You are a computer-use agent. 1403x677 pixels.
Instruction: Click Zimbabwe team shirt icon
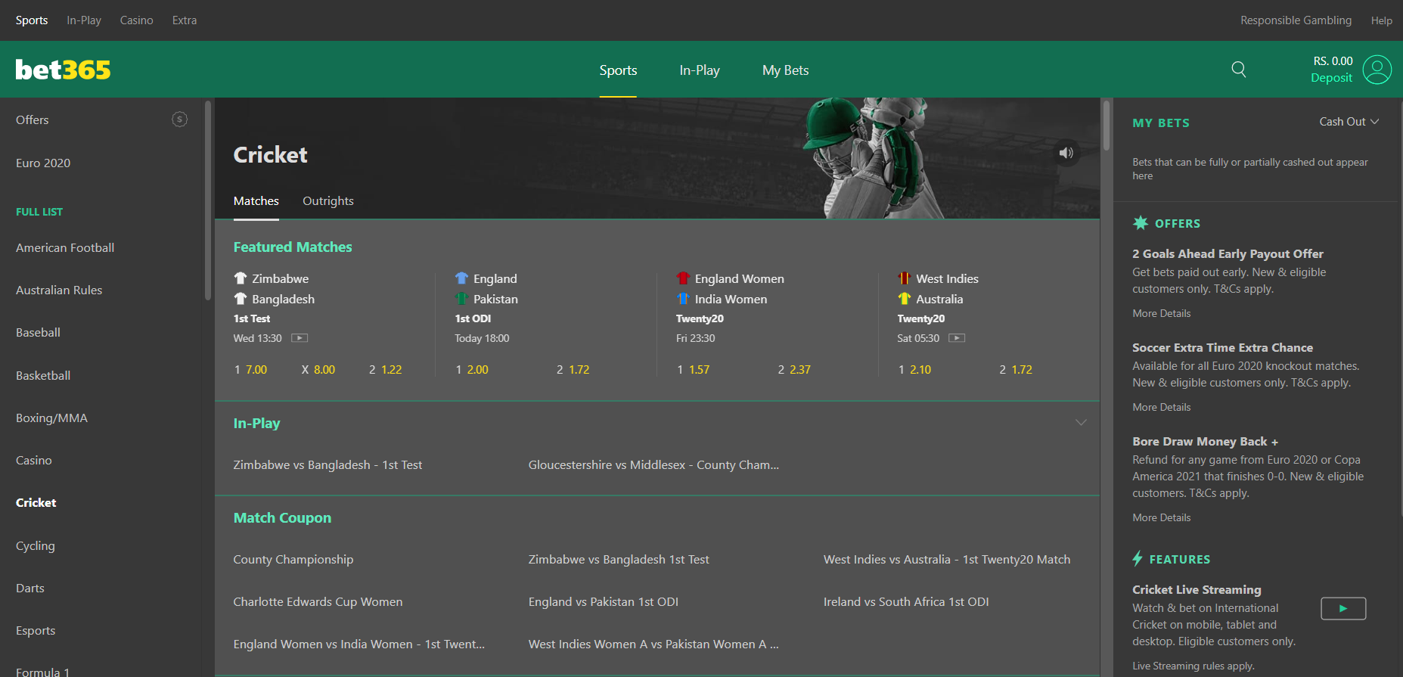[x=241, y=278]
